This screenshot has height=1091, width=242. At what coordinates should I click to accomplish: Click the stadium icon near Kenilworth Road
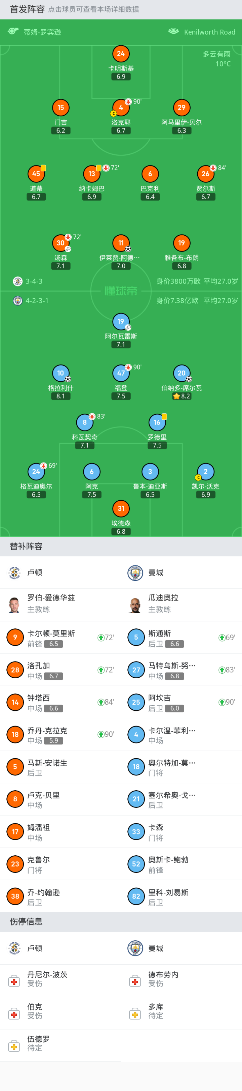[x=173, y=31]
